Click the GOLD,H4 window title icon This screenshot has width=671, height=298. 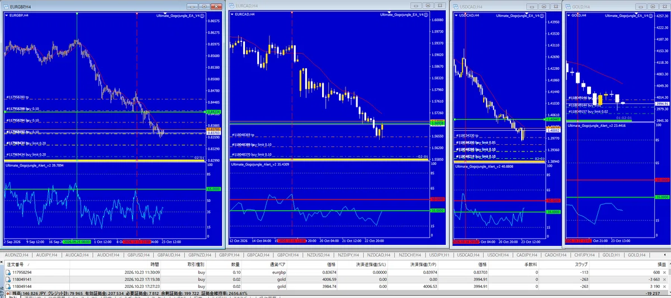tap(569, 6)
